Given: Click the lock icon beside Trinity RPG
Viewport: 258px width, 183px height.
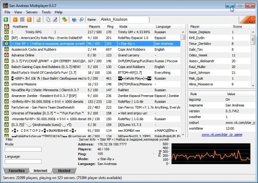Looking at the screenshot, I should [x=6, y=32].
